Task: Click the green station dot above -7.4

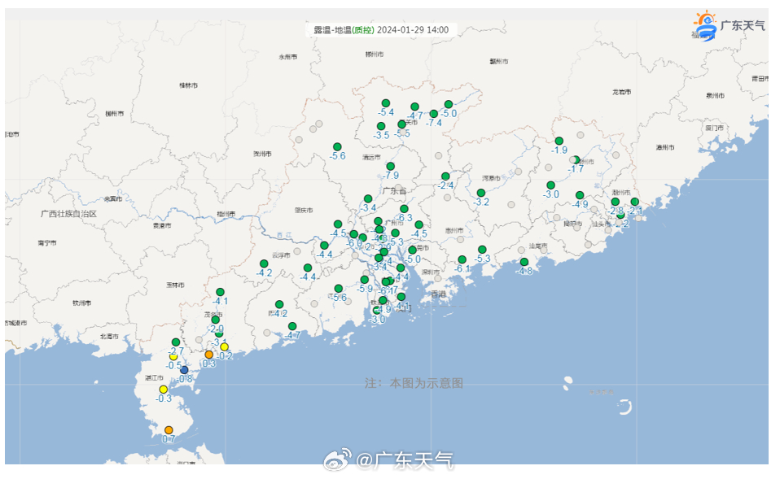Action: pos(434,114)
